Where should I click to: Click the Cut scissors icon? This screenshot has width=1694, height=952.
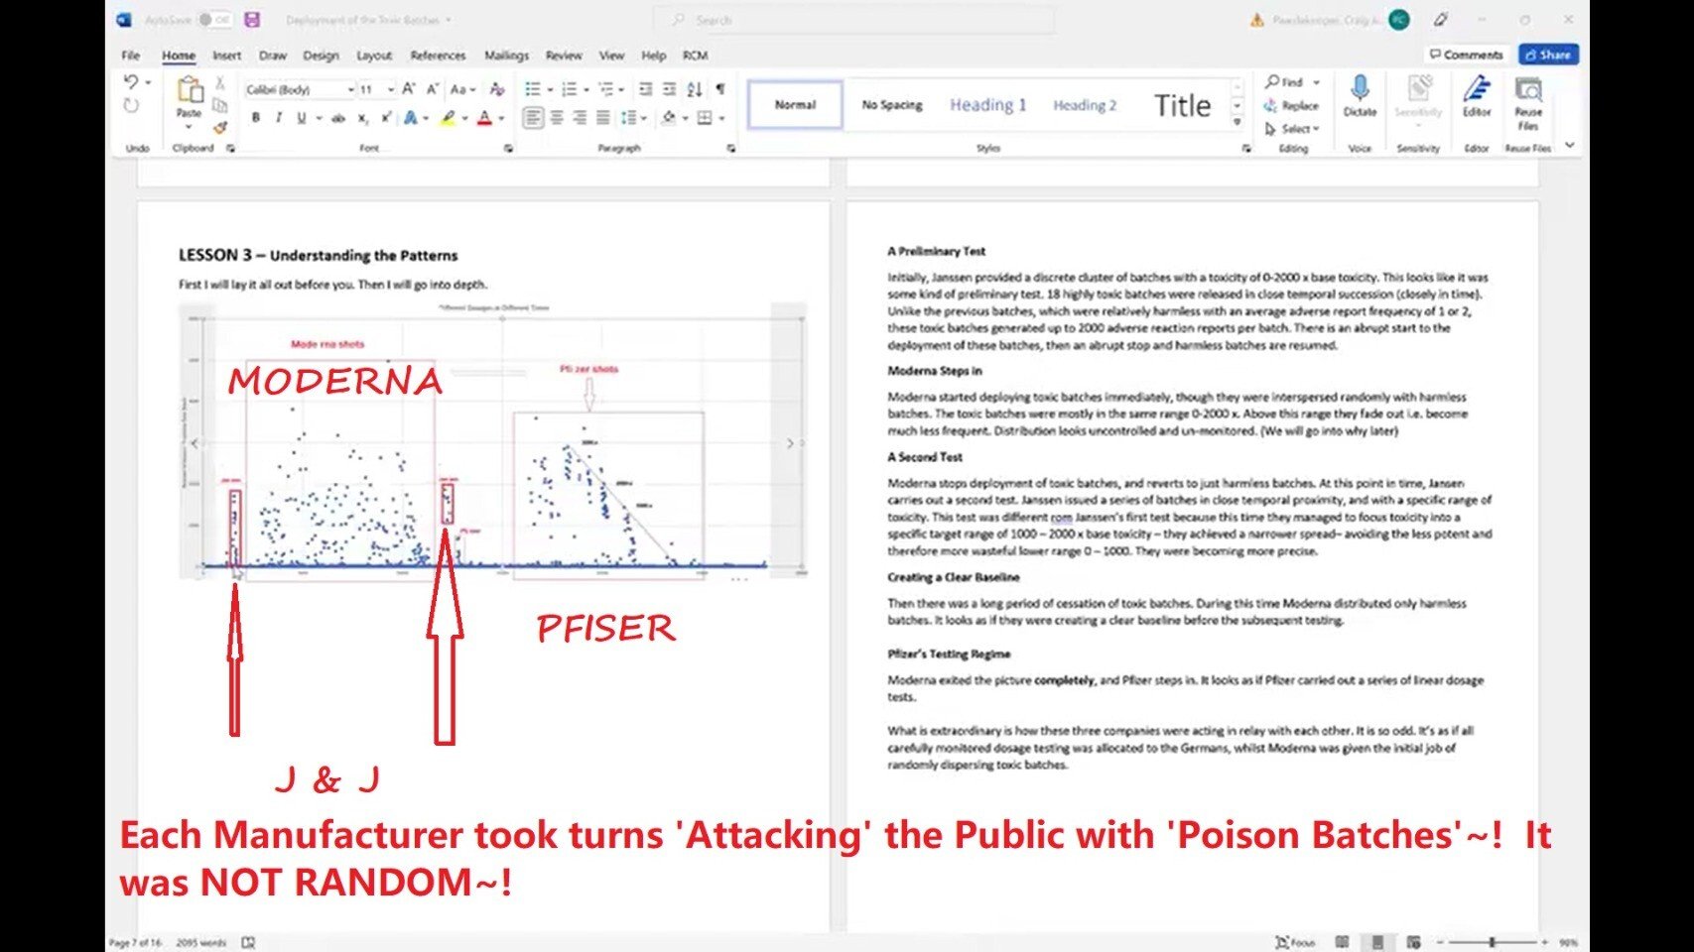[220, 83]
